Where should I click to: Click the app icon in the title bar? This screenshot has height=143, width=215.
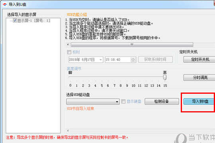(5, 4)
